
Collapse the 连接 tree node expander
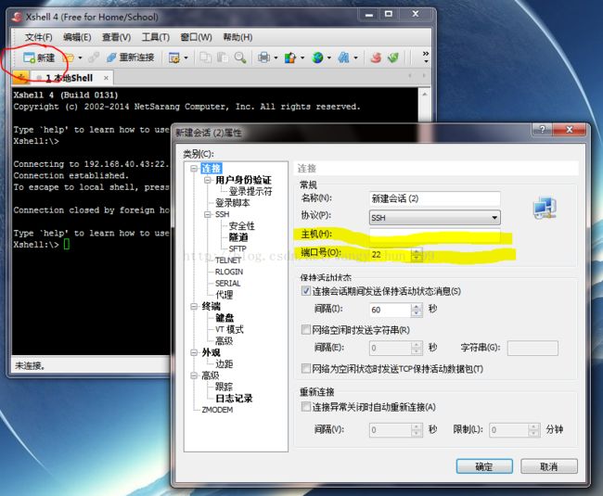click(x=194, y=169)
